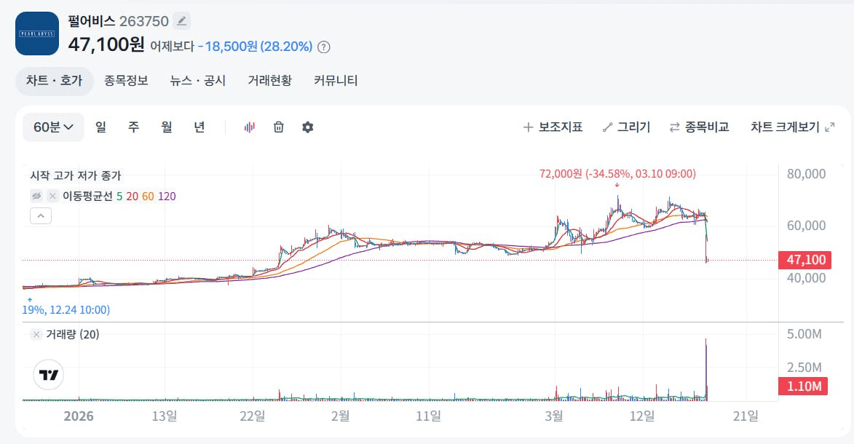Toggle visibility of 이동평균선 indicator

point(36,196)
